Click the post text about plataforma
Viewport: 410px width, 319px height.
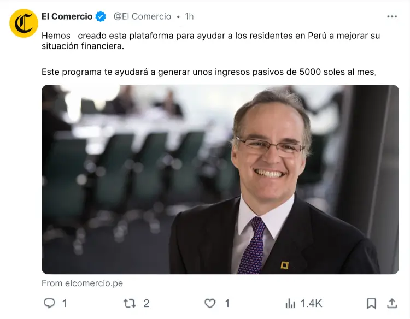point(211,41)
